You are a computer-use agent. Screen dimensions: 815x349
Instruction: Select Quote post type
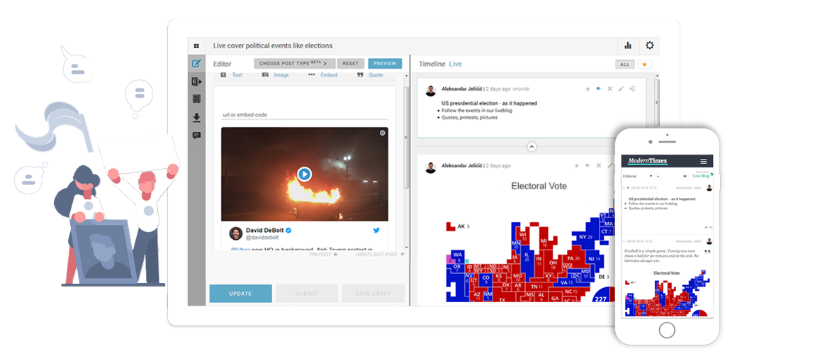[x=370, y=75]
